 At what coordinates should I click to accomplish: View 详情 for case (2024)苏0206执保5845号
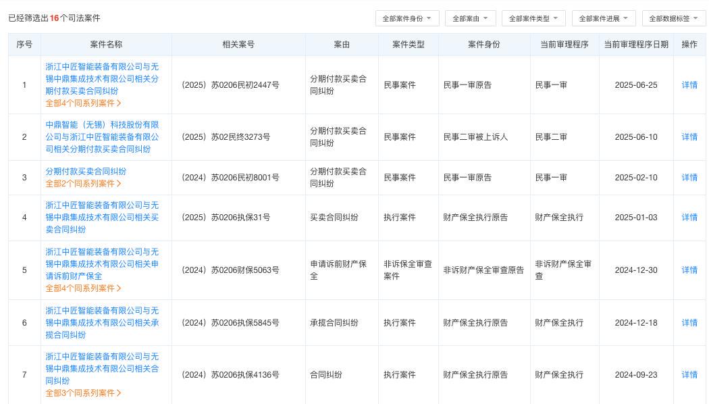point(689,323)
